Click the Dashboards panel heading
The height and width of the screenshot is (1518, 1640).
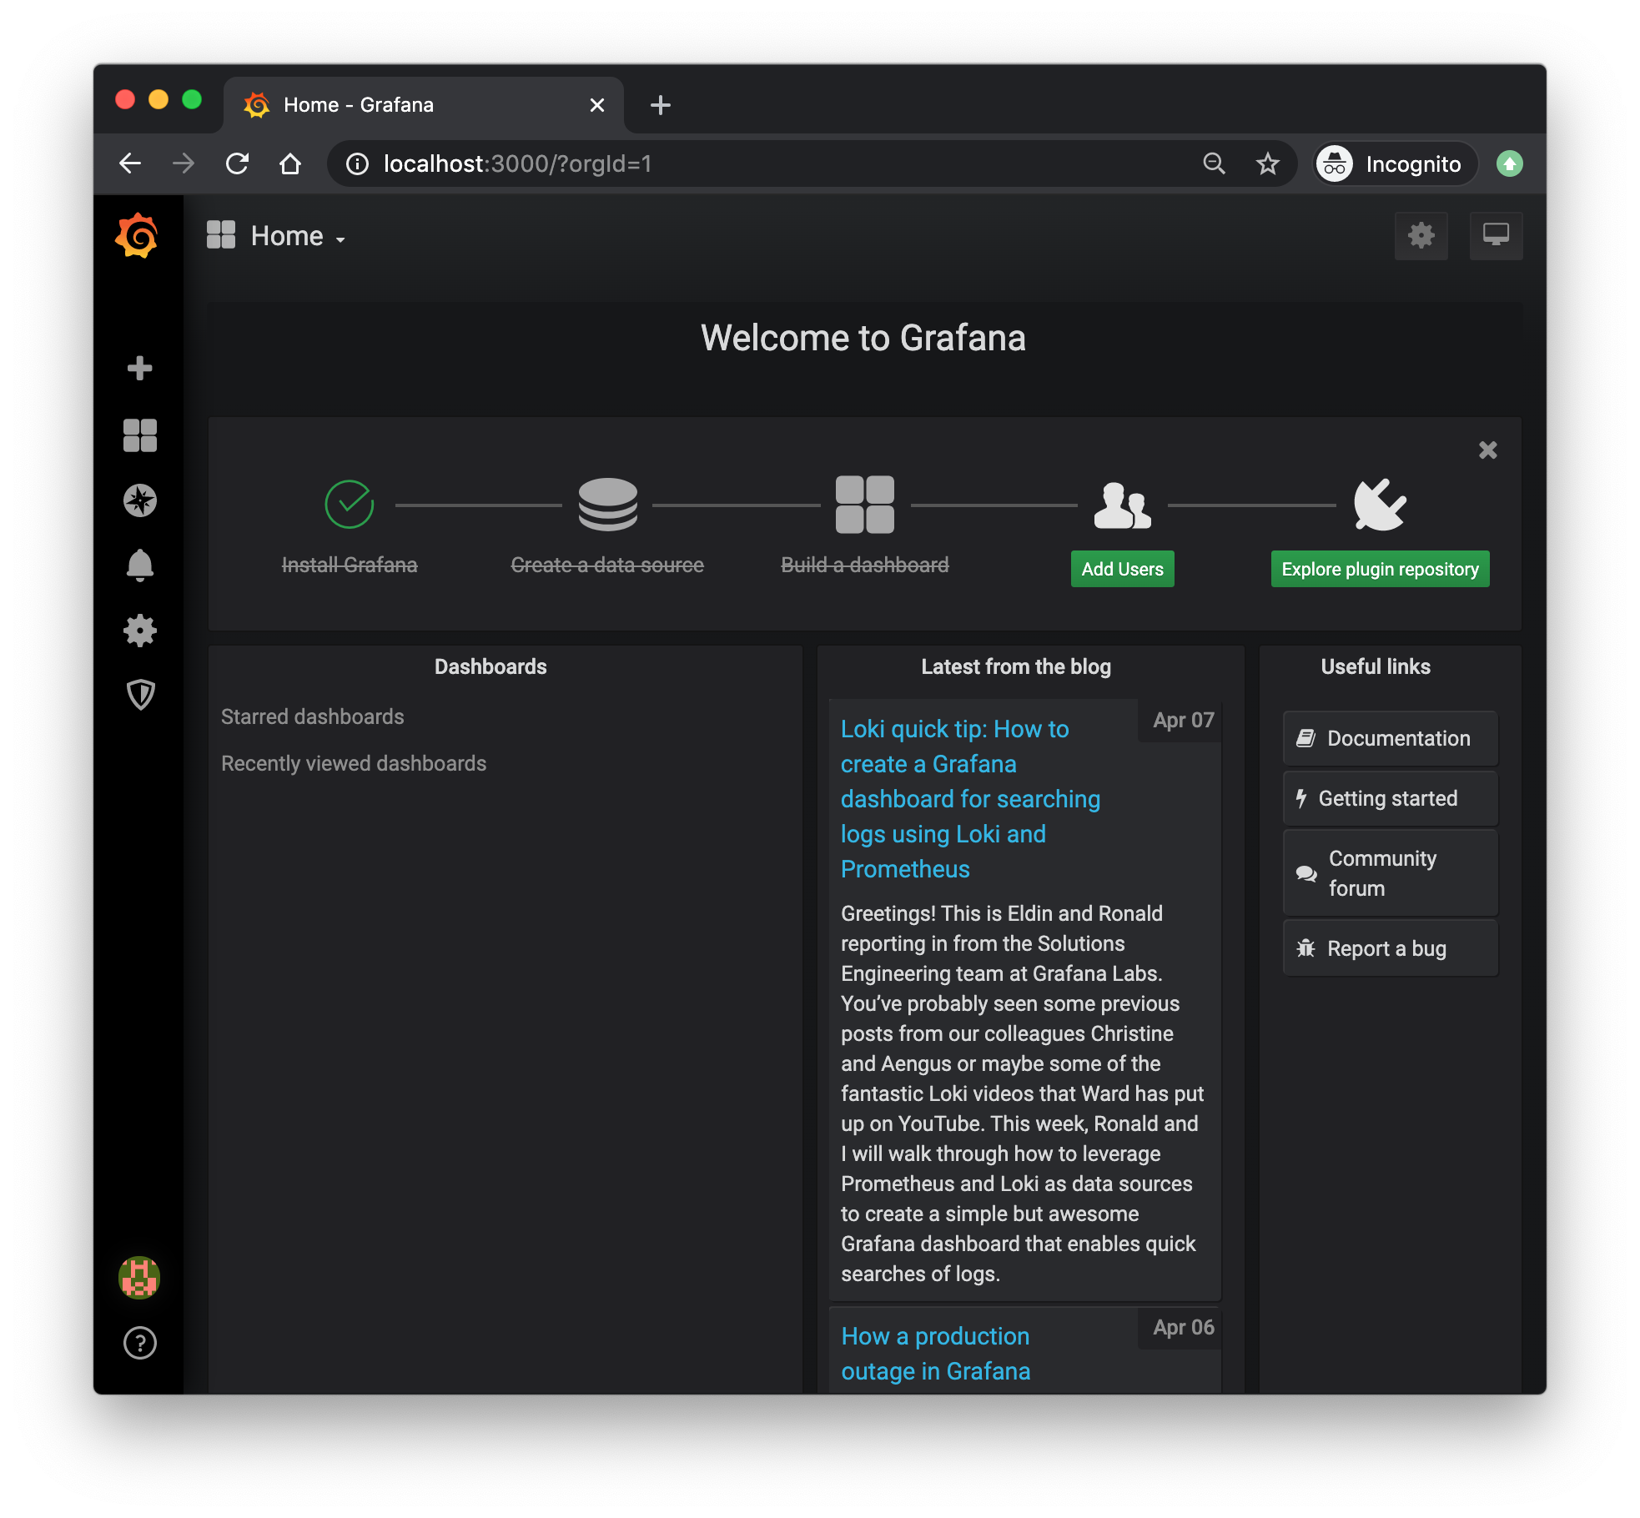[490, 666]
